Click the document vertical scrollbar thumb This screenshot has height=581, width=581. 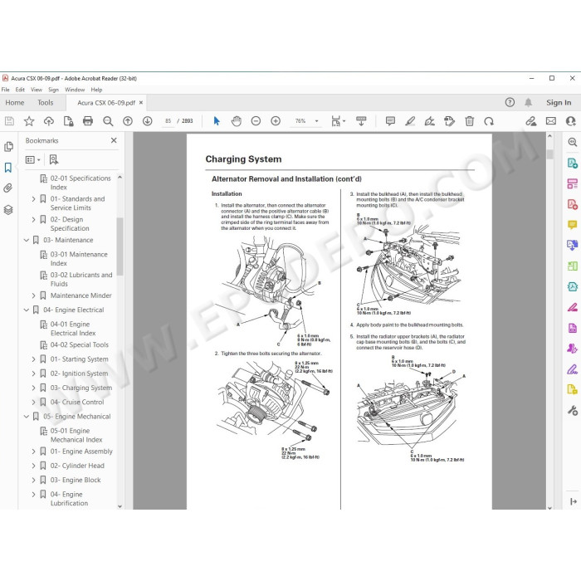(x=549, y=154)
